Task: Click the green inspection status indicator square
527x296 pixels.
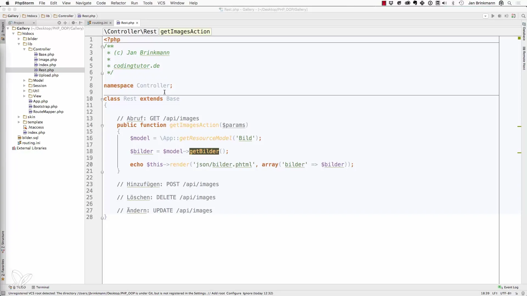Action: point(519,38)
